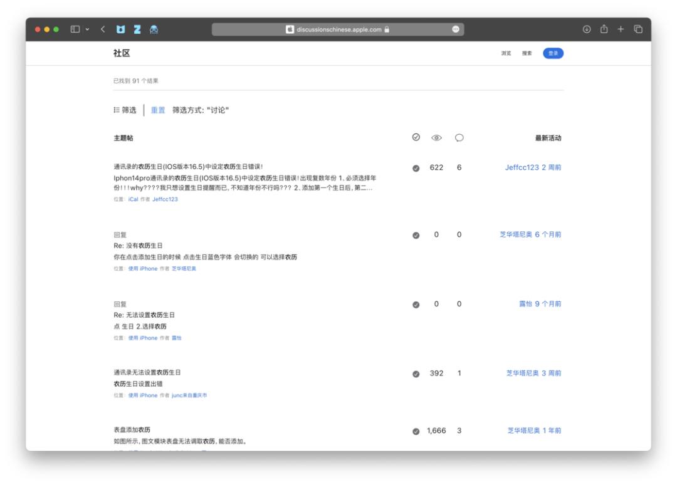Click the address bar URL field
677x485 pixels.
coord(337,29)
